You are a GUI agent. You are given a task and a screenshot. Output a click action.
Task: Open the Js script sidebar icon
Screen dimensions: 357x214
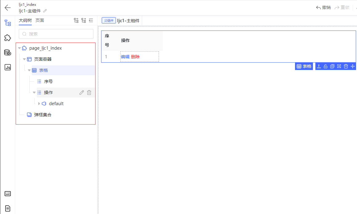pyautogui.click(x=7, y=68)
